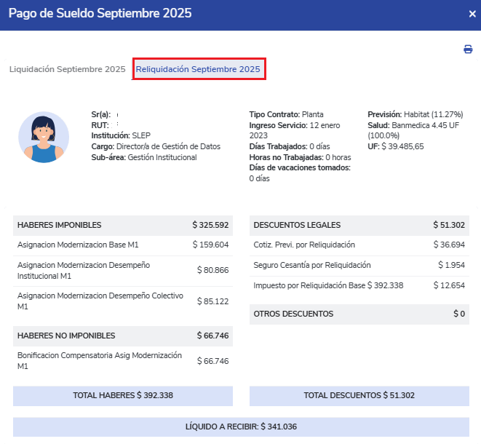Click the employee avatar picture
The image size is (481, 444).
coord(44,137)
